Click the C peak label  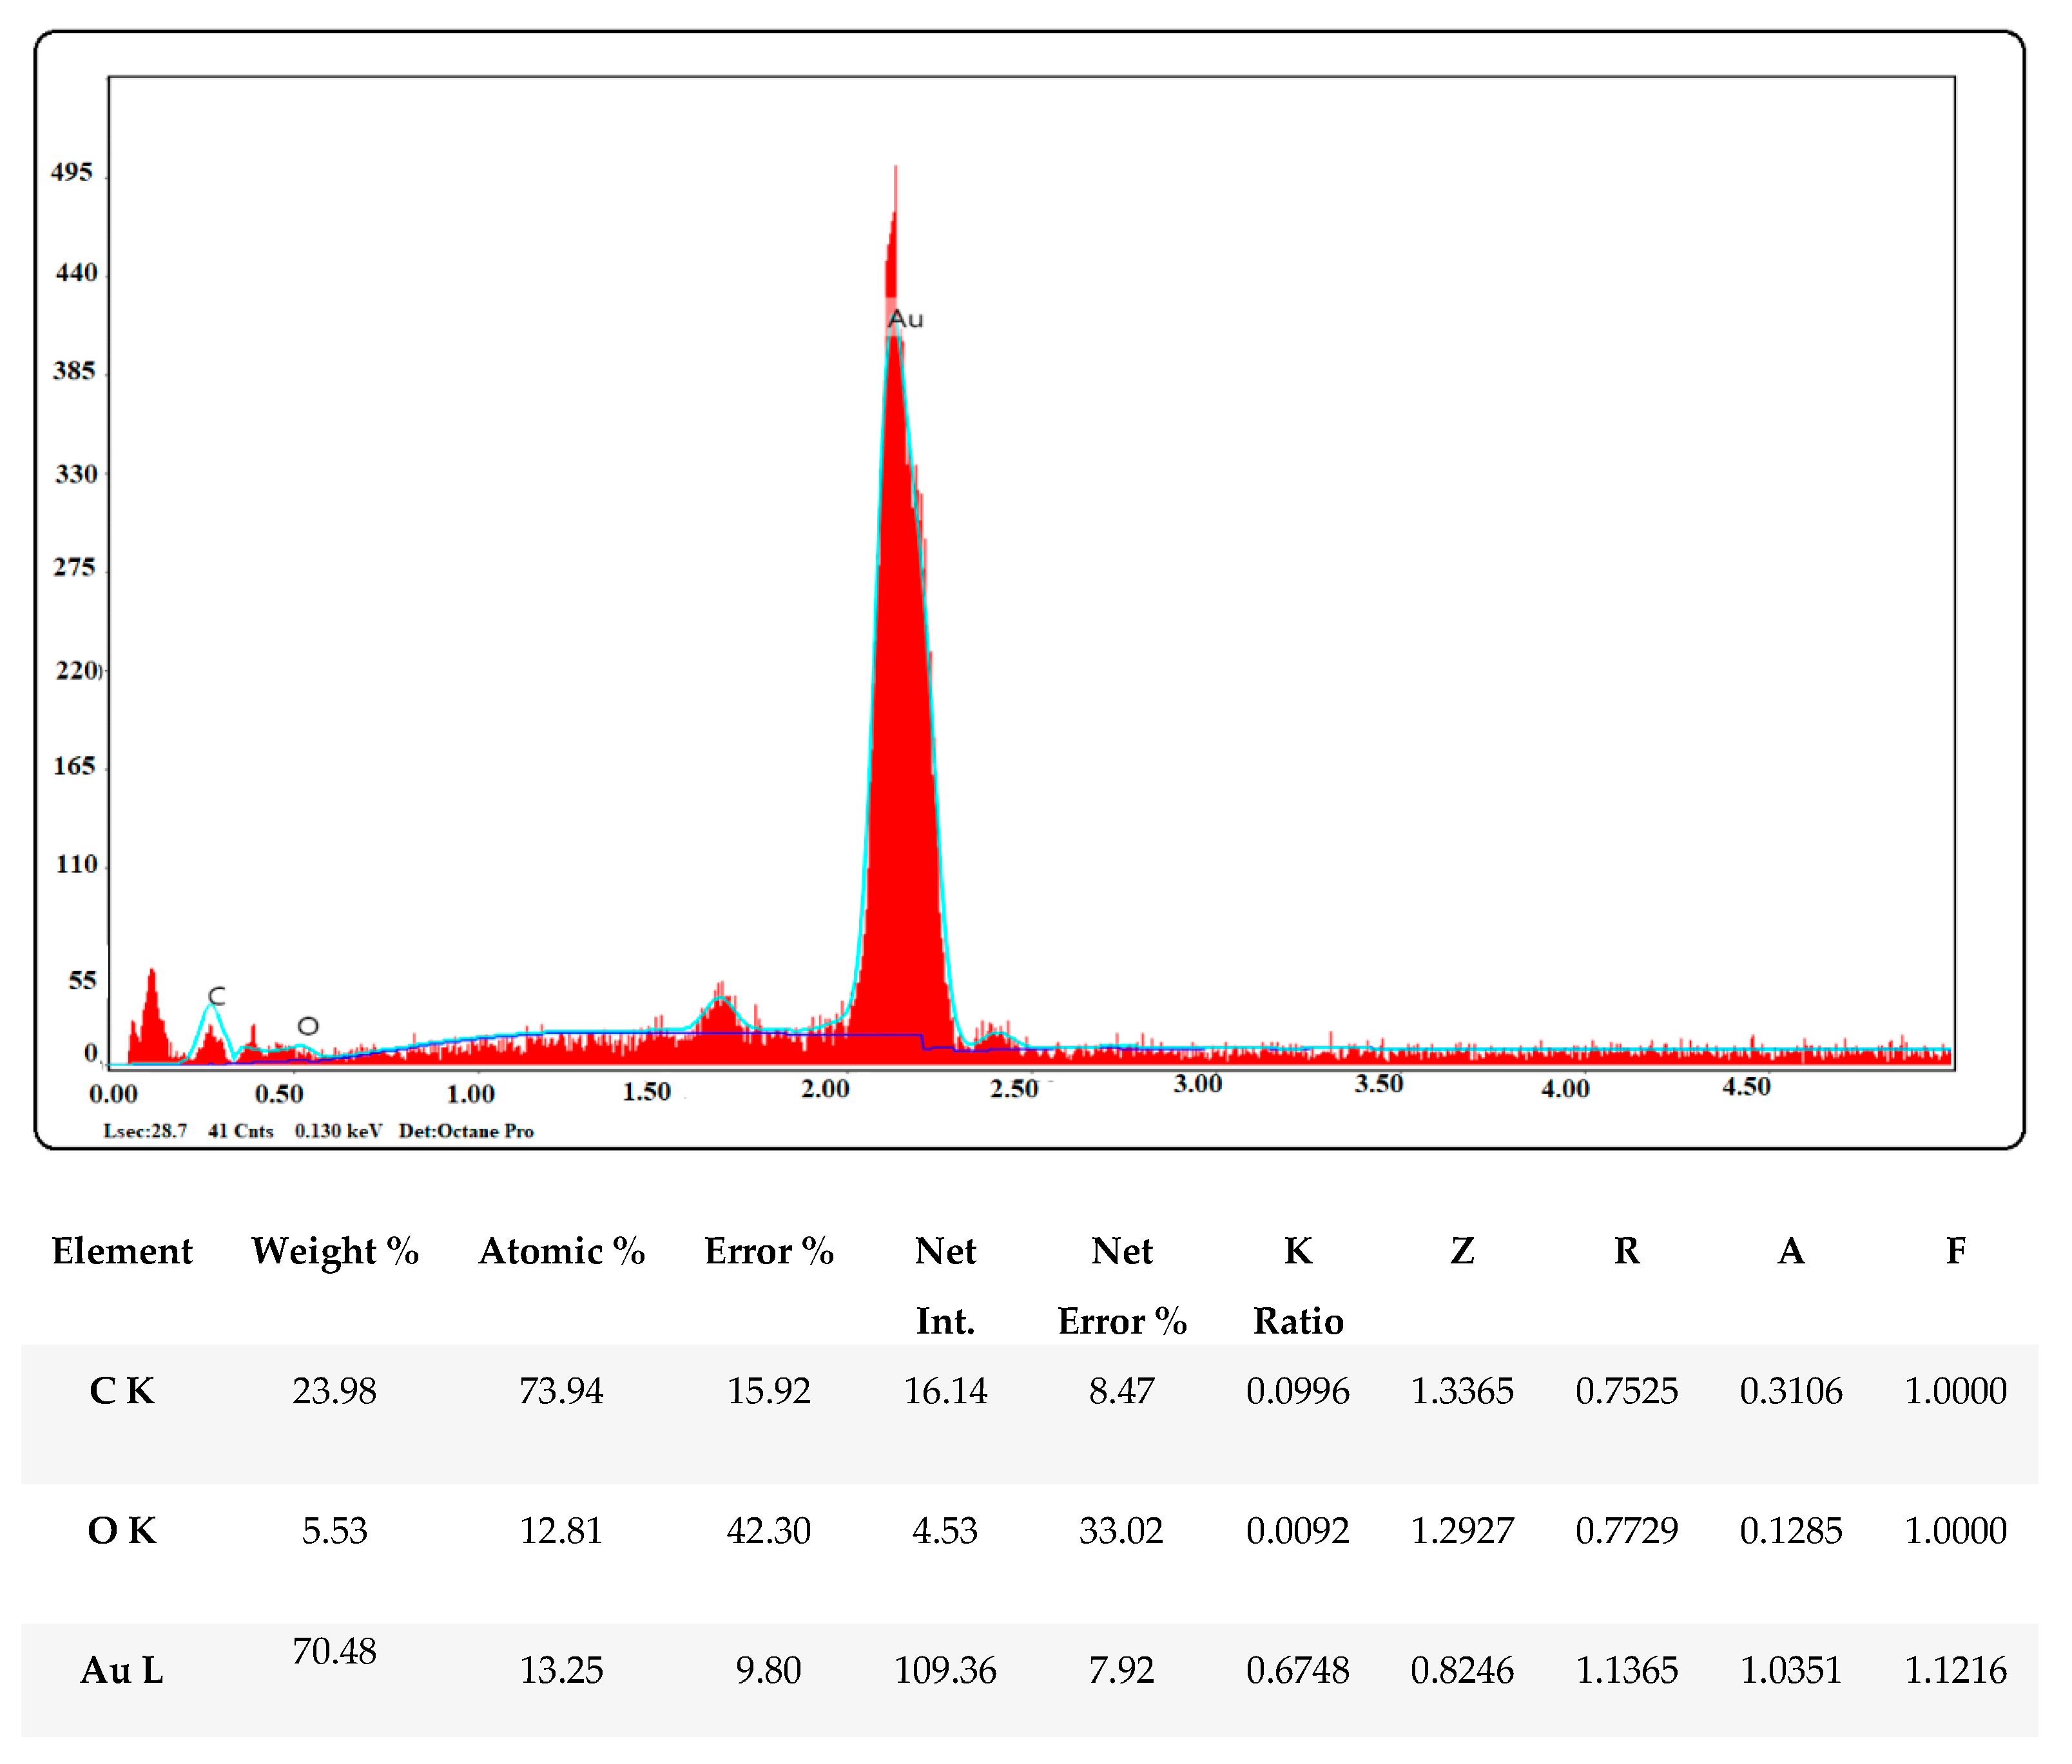(217, 995)
